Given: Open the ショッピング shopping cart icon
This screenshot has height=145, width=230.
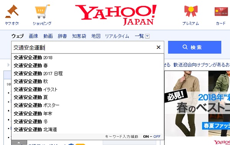Looking at the screenshot, I should point(42,11).
